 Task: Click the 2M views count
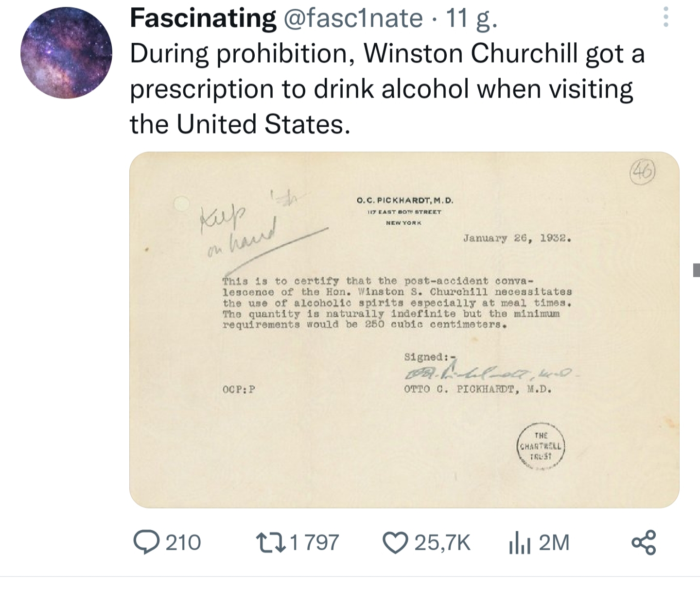coord(554,542)
